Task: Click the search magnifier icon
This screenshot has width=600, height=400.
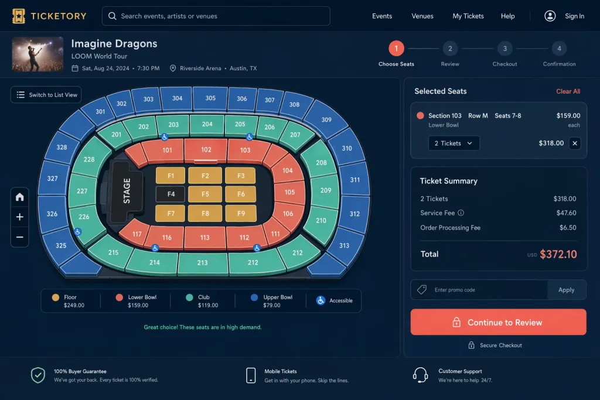Action: (112, 16)
